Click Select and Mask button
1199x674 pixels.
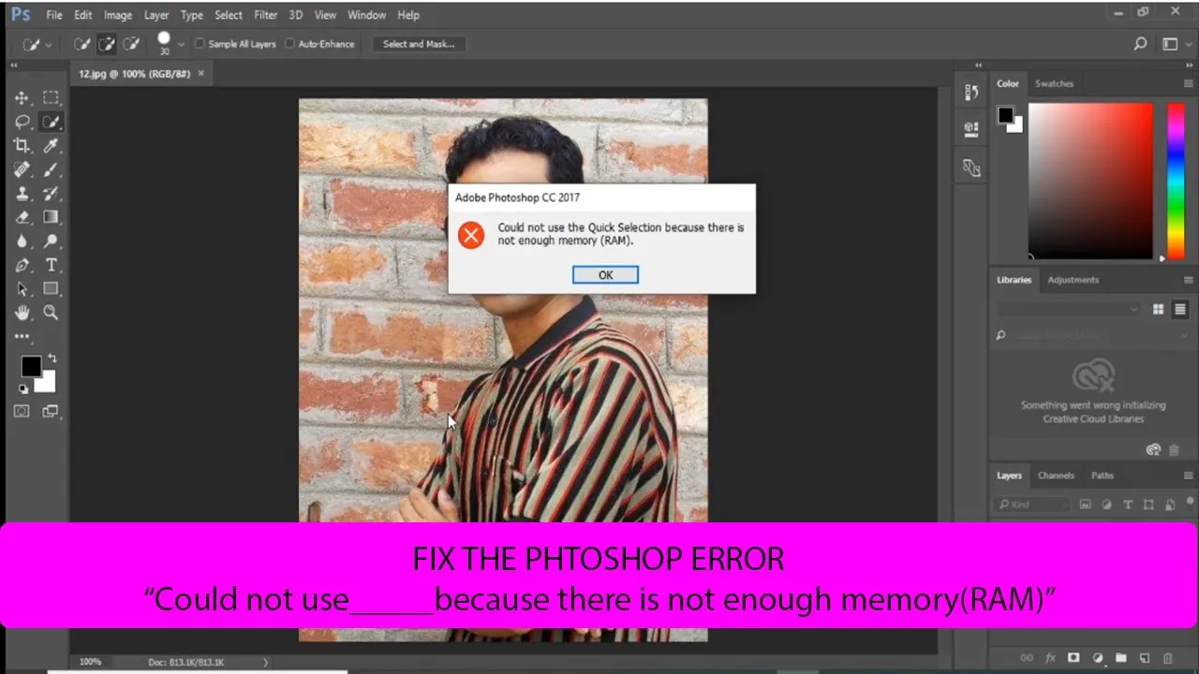tap(419, 44)
